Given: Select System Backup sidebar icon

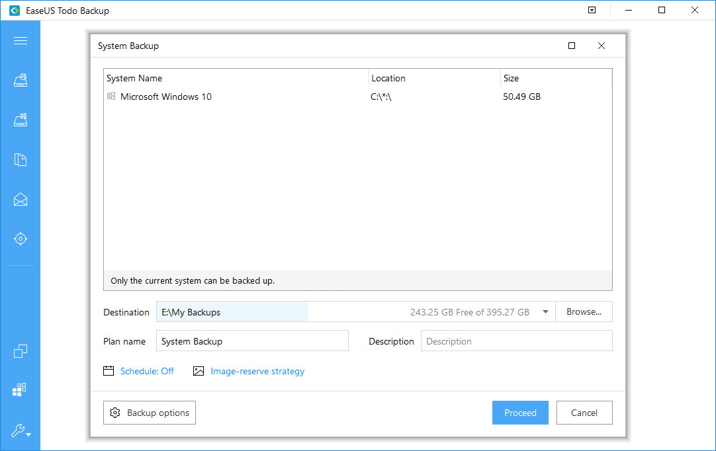Looking at the screenshot, I should tap(20, 120).
